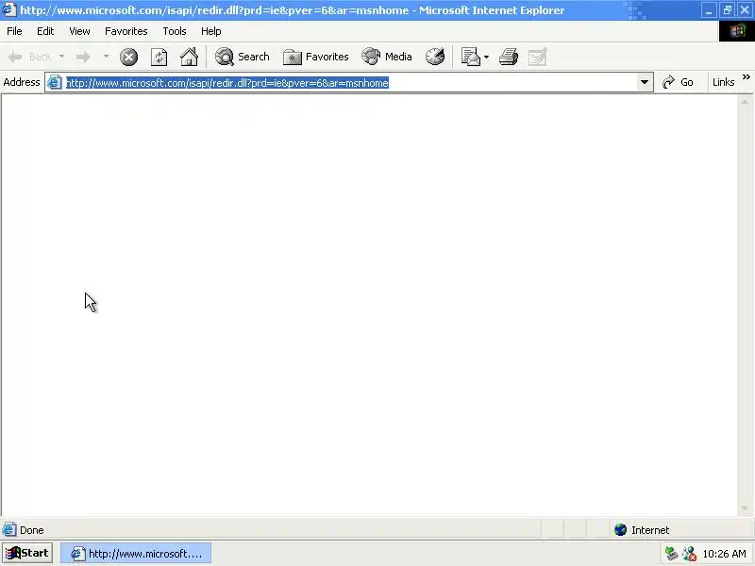Click into the Address URL field
The width and height of the screenshot is (755, 566).
click(349, 83)
